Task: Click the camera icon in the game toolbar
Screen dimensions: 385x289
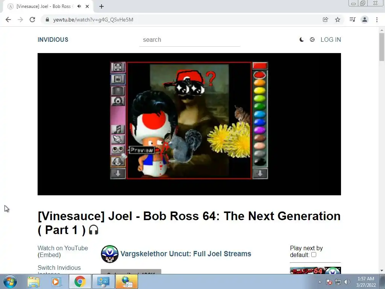Action: tap(118, 101)
